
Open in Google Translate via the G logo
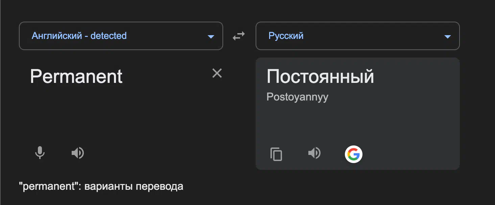tap(354, 154)
